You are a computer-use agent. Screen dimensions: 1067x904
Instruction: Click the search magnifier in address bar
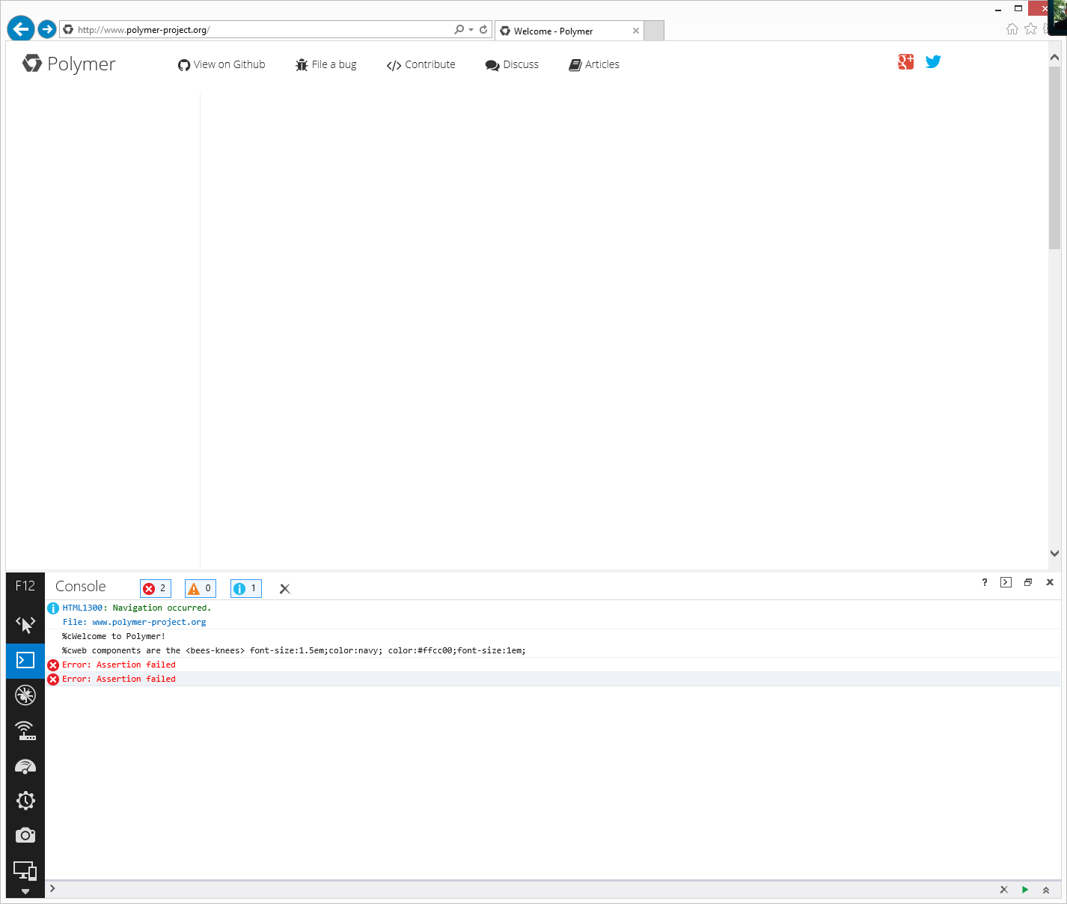pyautogui.click(x=459, y=29)
